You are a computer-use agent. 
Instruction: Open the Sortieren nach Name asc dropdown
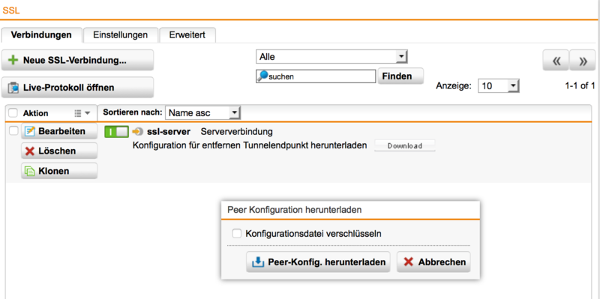pos(202,113)
